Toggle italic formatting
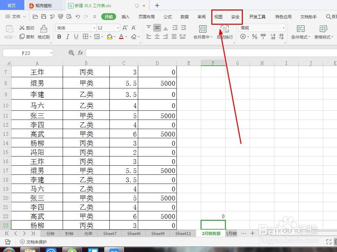 [x=67, y=37]
